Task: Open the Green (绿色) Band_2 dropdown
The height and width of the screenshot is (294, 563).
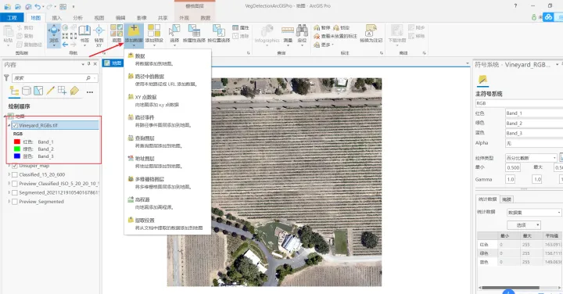Action: (534, 123)
